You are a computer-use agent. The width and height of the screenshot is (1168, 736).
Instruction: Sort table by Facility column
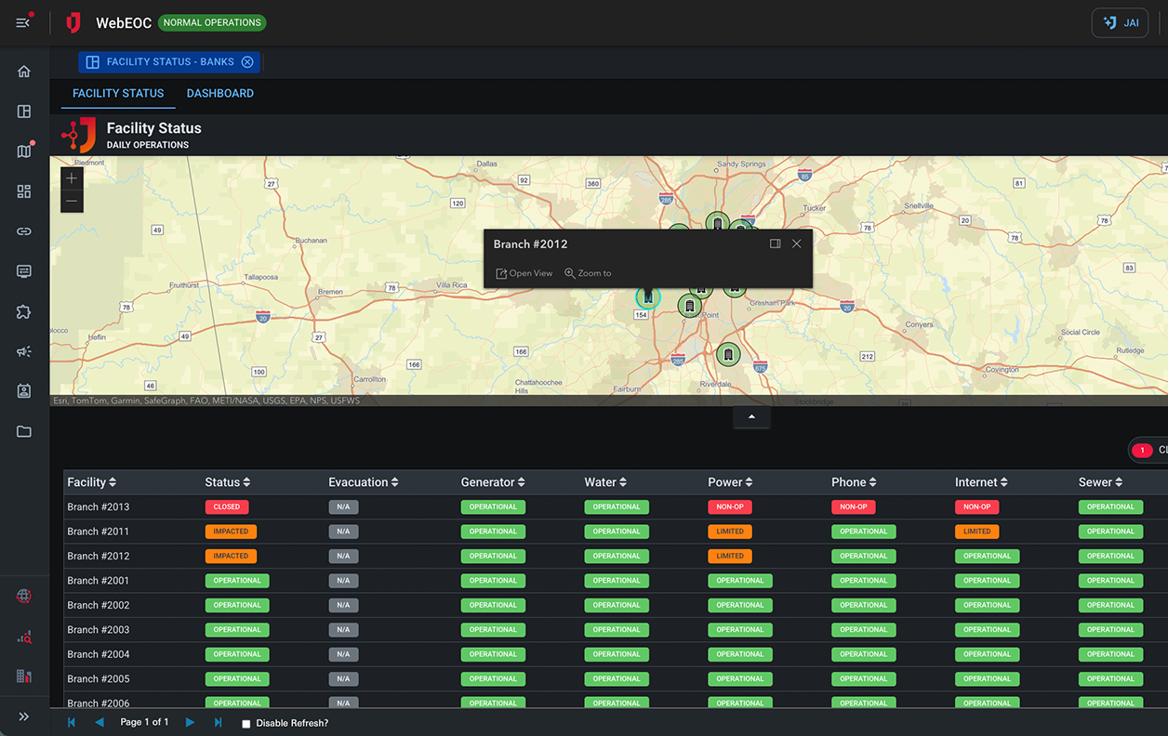tap(92, 482)
